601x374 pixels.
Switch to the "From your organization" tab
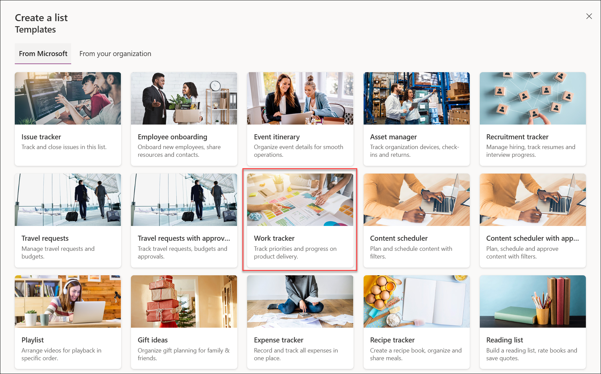[115, 53]
